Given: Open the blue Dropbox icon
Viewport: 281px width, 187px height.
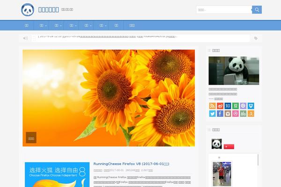Looking at the screenshot, I should (251, 106).
